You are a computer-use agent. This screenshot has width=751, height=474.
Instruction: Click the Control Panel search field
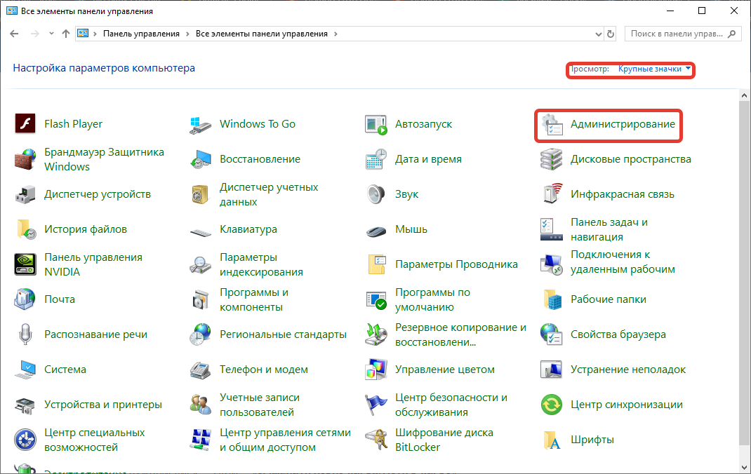677,34
